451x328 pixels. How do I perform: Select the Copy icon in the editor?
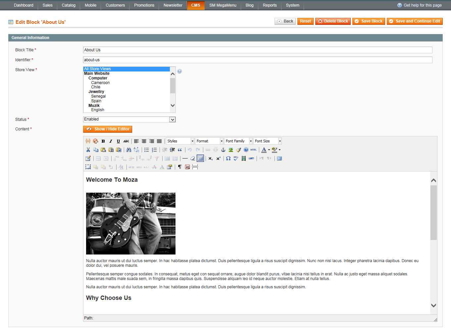96,150
